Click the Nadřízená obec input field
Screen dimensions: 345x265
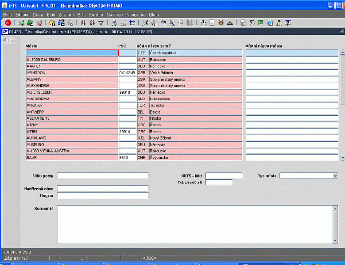point(103,189)
